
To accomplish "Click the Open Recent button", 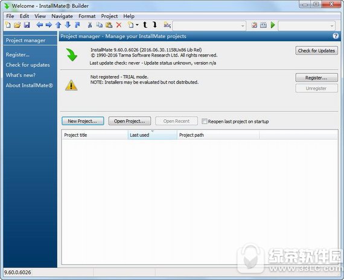I will pyautogui.click(x=176, y=121).
